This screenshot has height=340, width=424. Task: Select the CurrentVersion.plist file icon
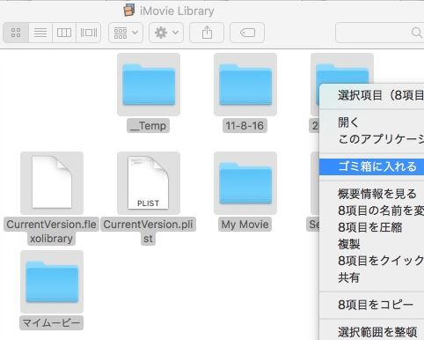tap(149, 183)
